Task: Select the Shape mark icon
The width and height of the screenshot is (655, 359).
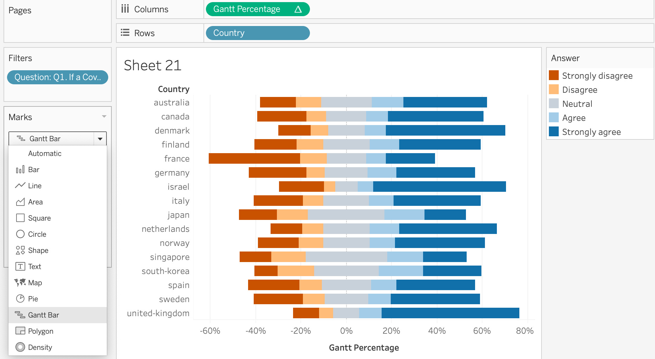Action: point(20,250)
